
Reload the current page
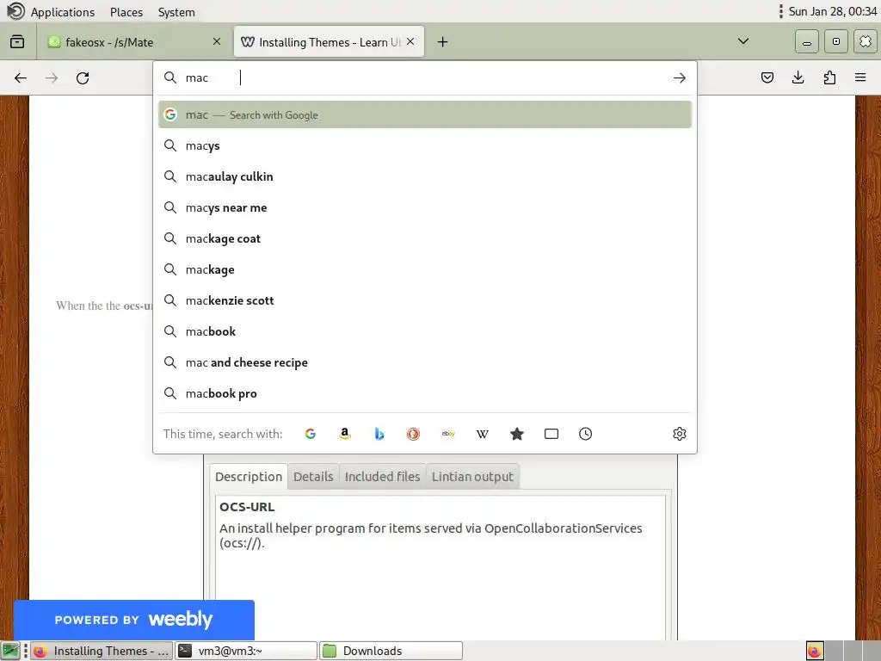click(83, 78)
